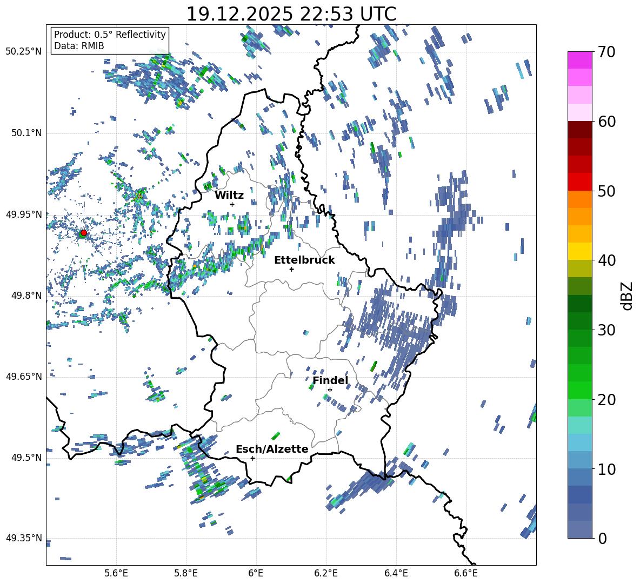Click the timestamp title 19.12.2025 22:53 UTC
Image resolution: width=640 pixels, height=584 pixels.
click(x=291, y=14)
